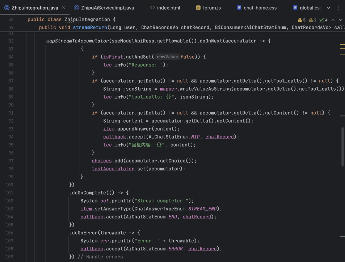Click the yellow warning stripe mark at top

coord(342,44)
